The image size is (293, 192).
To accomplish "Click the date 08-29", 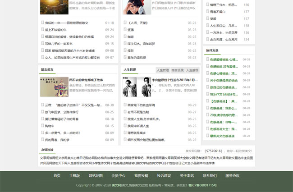I will [192, 105].
